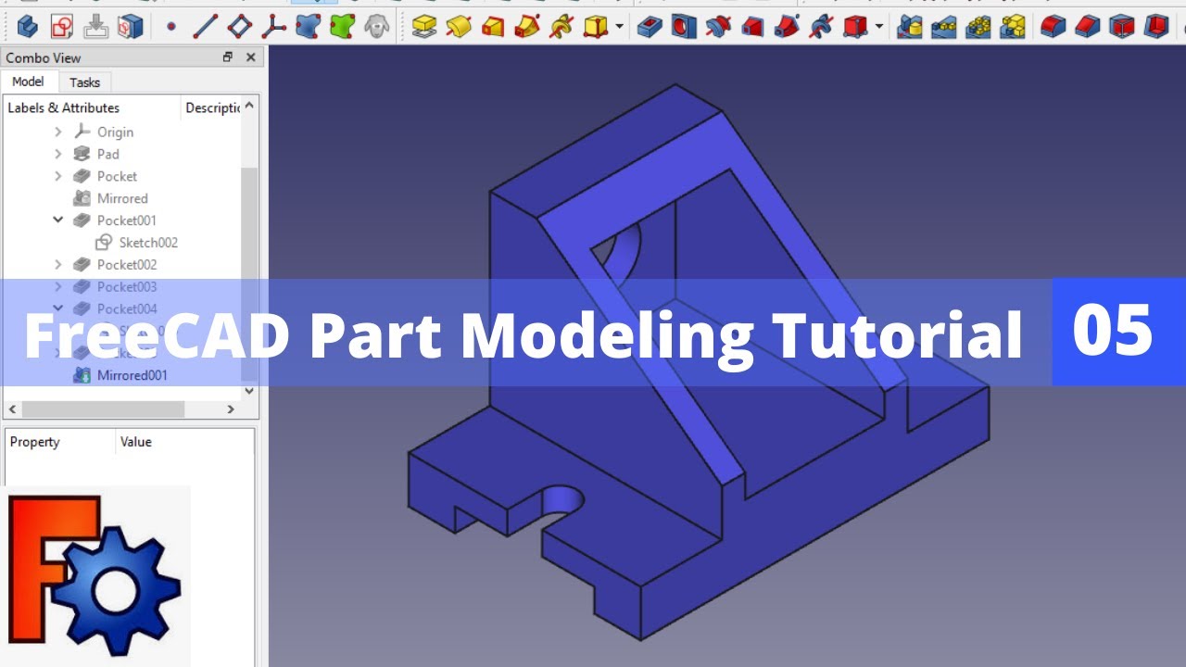The image size is (1186, 667).
Task: Select the Origin item in tree
Action: pyautogui.click(x=115, y=132)
